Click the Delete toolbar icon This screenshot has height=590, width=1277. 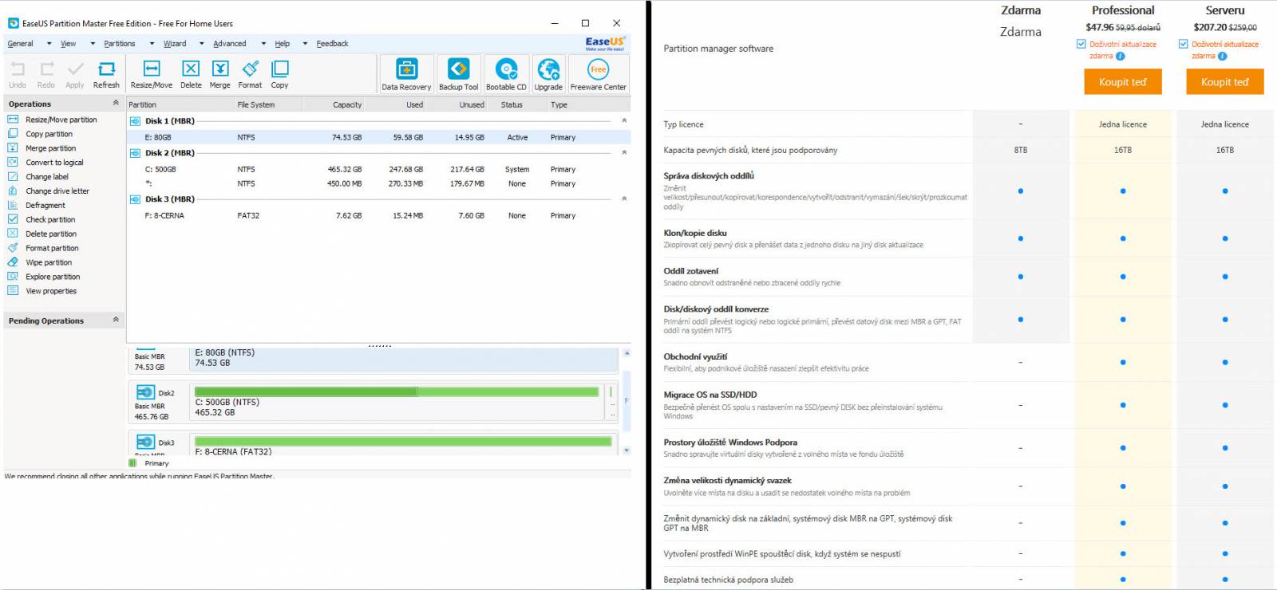pos(191,74)
